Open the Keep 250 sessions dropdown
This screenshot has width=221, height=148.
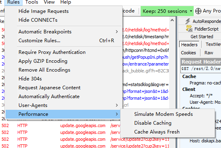(x=167, y=11)
